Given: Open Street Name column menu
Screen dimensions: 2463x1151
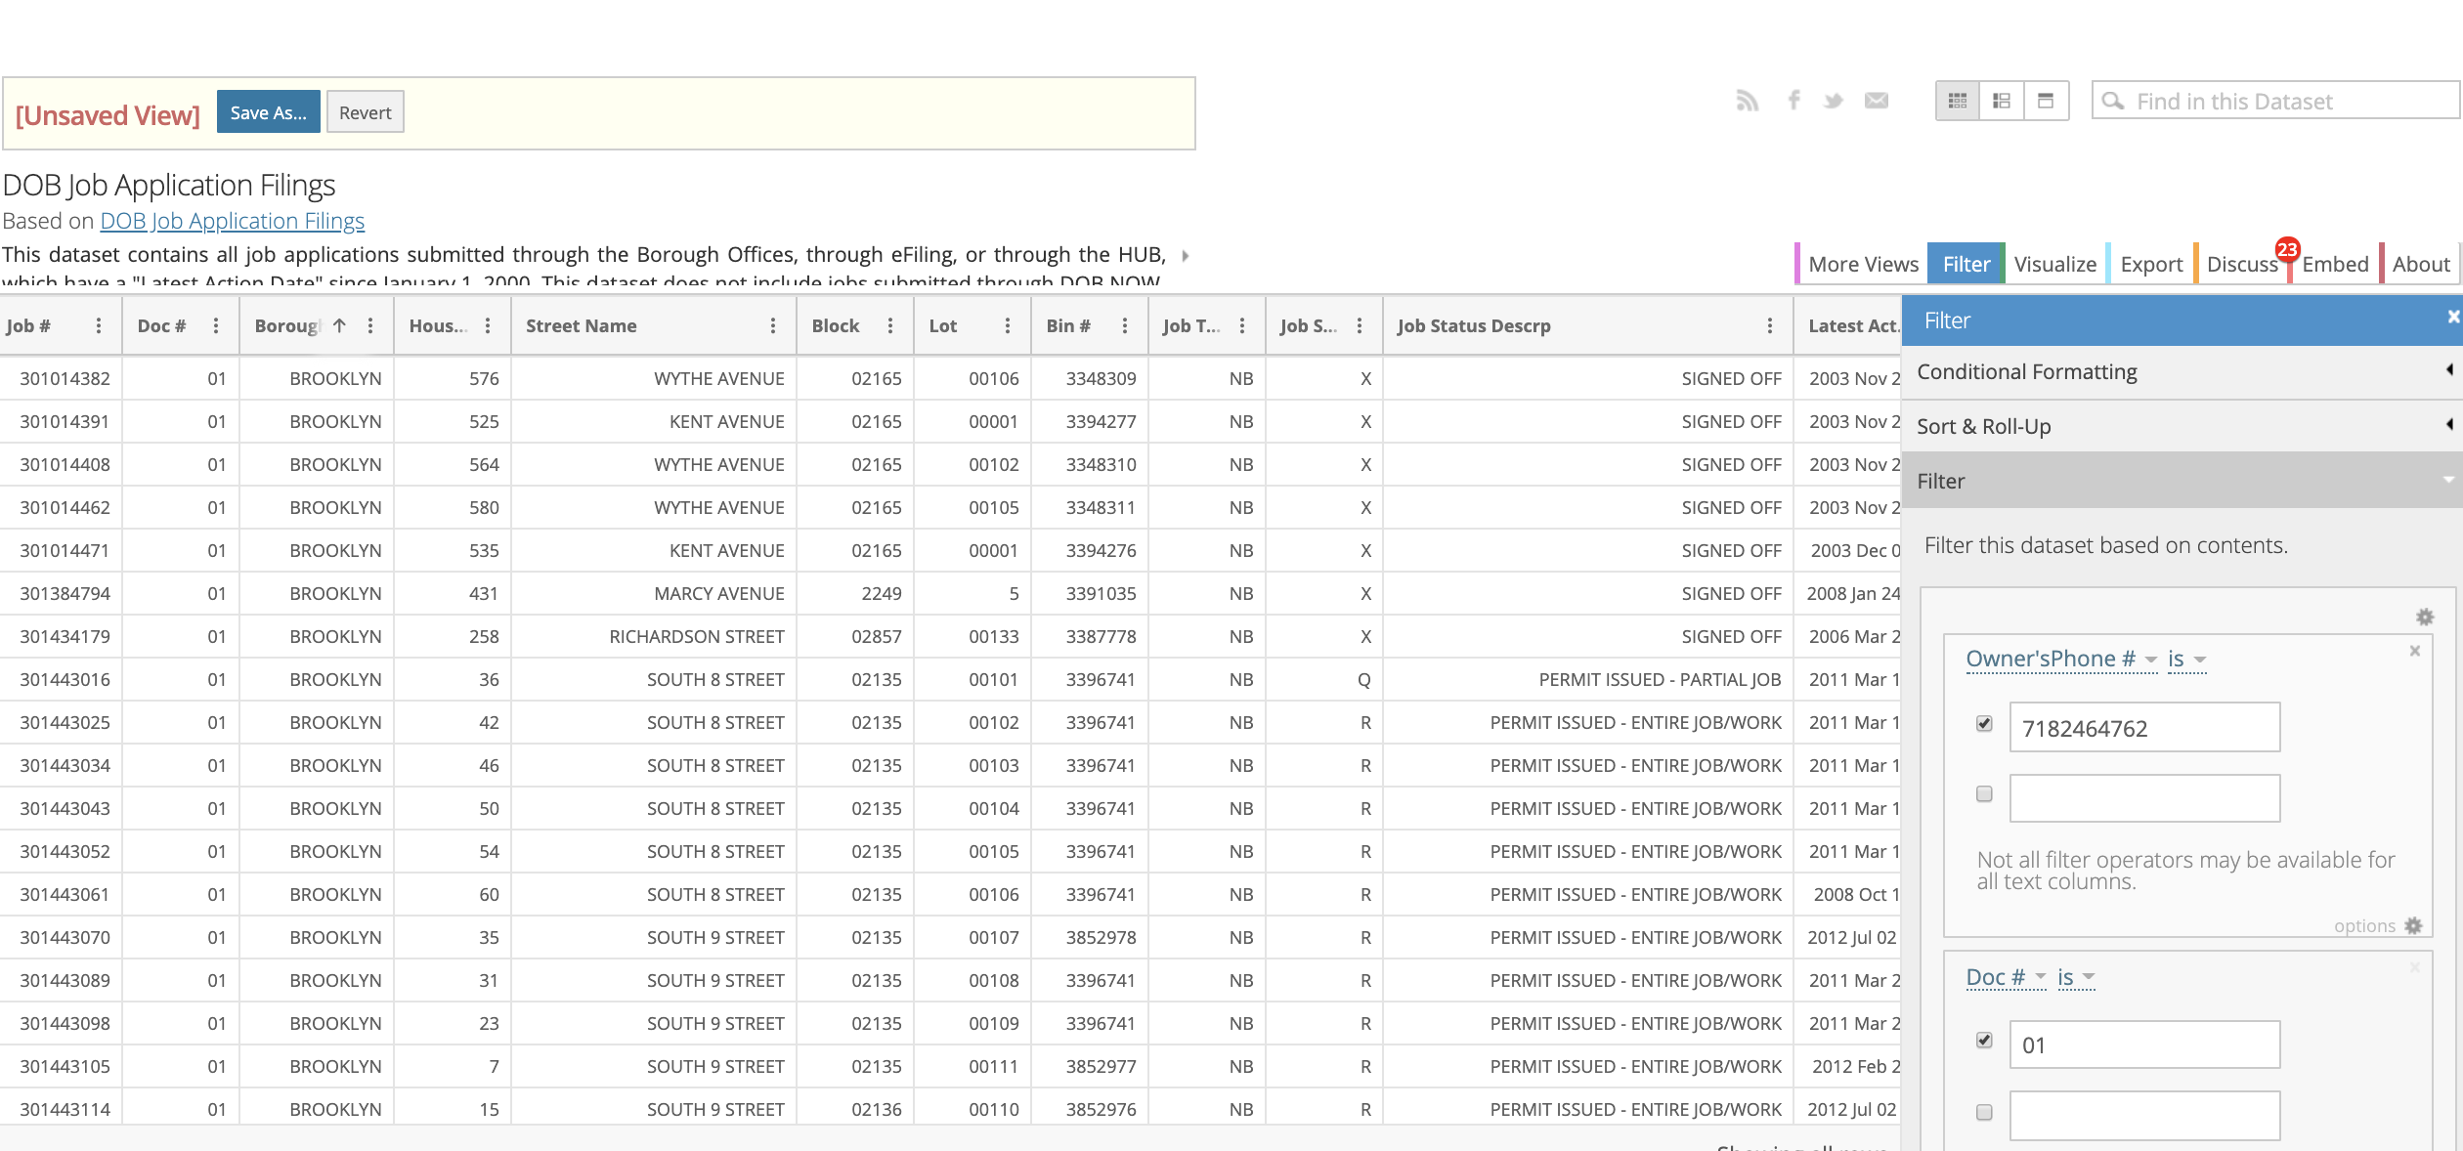Looking at the screenshot, I should (x=773, y=325).
